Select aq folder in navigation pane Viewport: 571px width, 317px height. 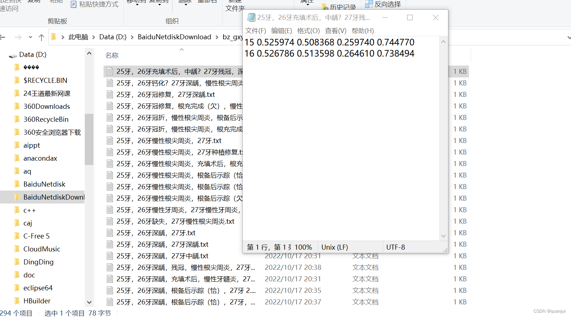(x=27, y=171)
